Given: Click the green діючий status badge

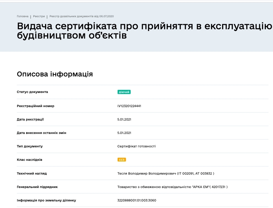Looking at the screenshot, I should (x=124, y=92).
